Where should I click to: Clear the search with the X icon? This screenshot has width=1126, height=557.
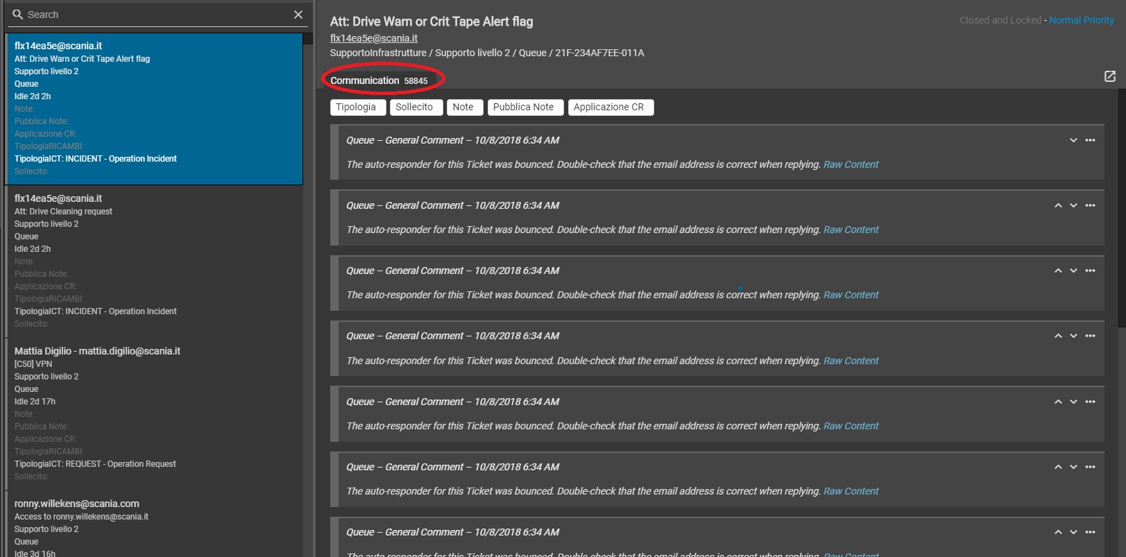[298, 15]
